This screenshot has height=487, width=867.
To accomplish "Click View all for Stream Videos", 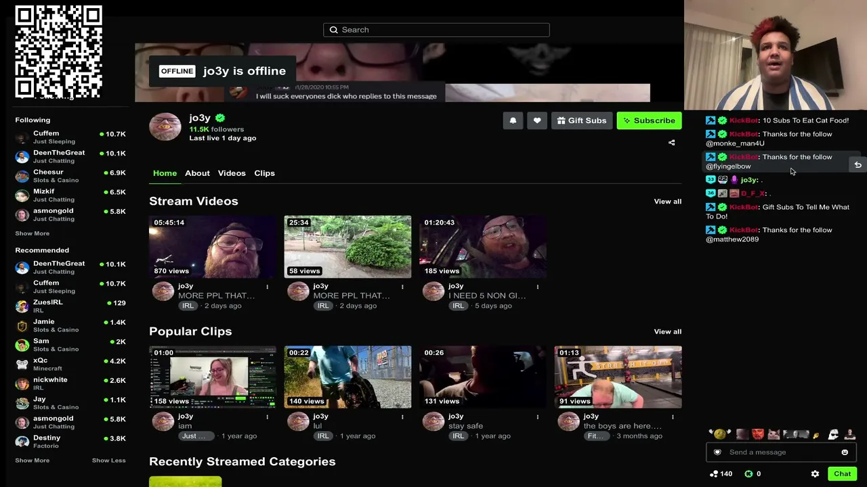I will click(668, 202).
